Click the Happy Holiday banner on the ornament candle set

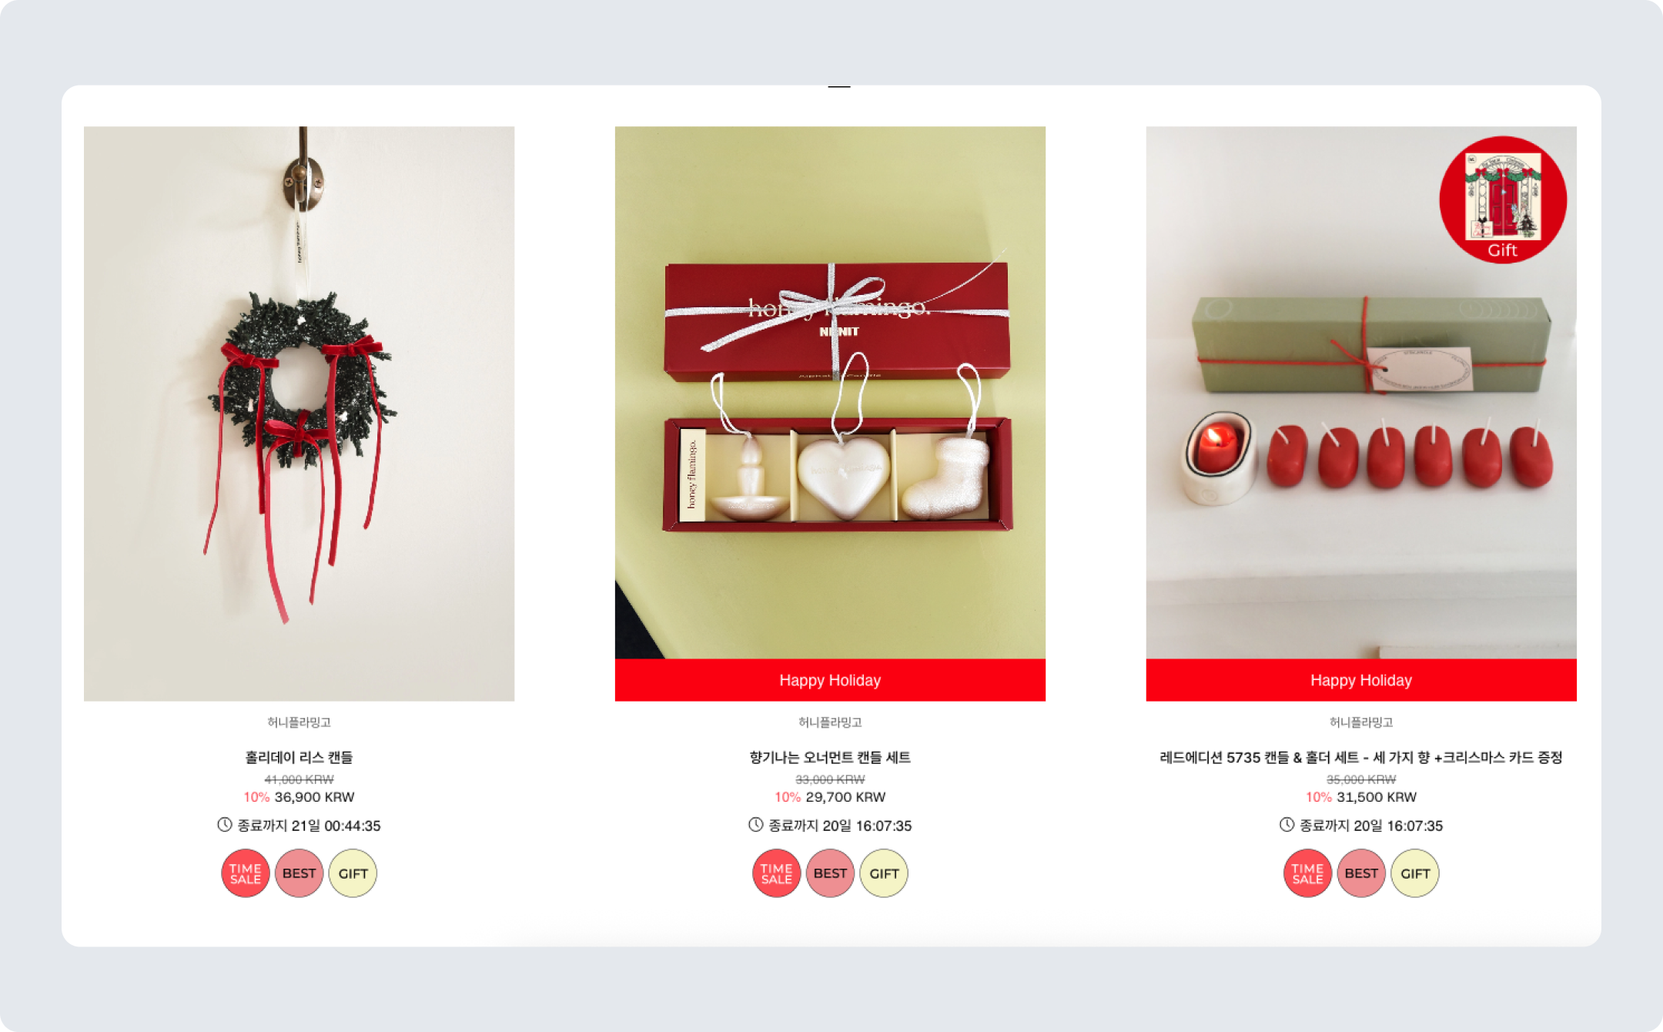click(830, 680)
